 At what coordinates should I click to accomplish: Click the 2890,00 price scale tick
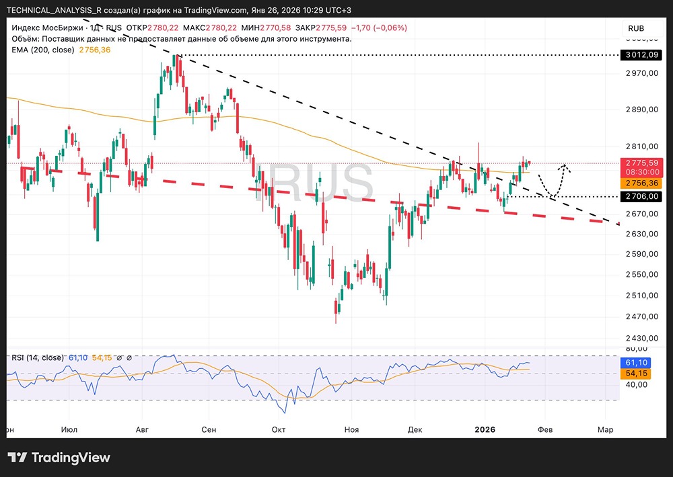point(642,110)
